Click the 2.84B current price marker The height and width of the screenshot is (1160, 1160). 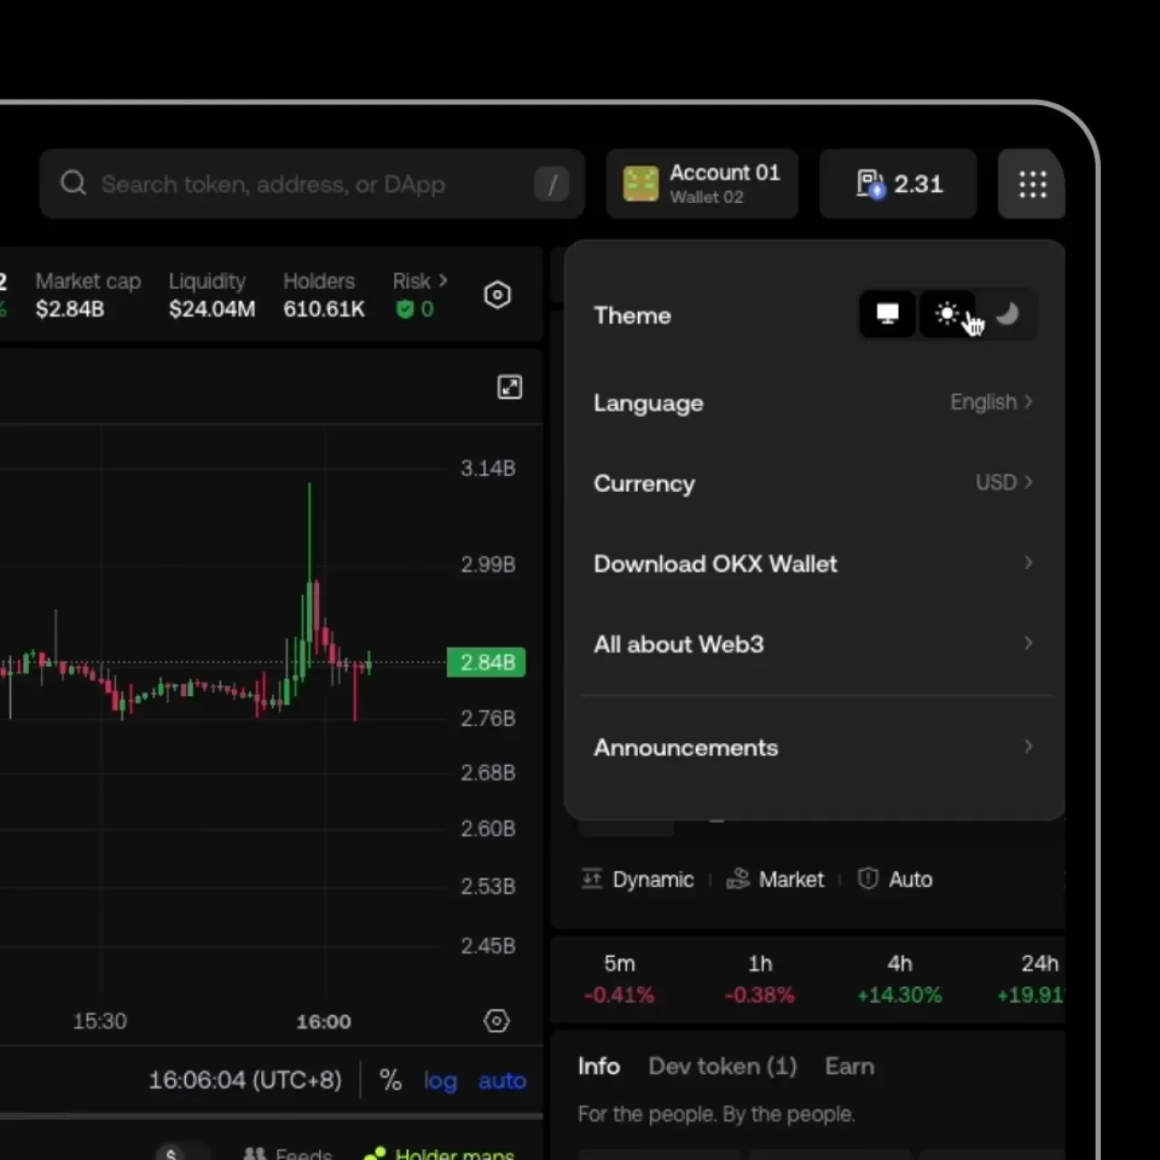(x=487, y=662)
